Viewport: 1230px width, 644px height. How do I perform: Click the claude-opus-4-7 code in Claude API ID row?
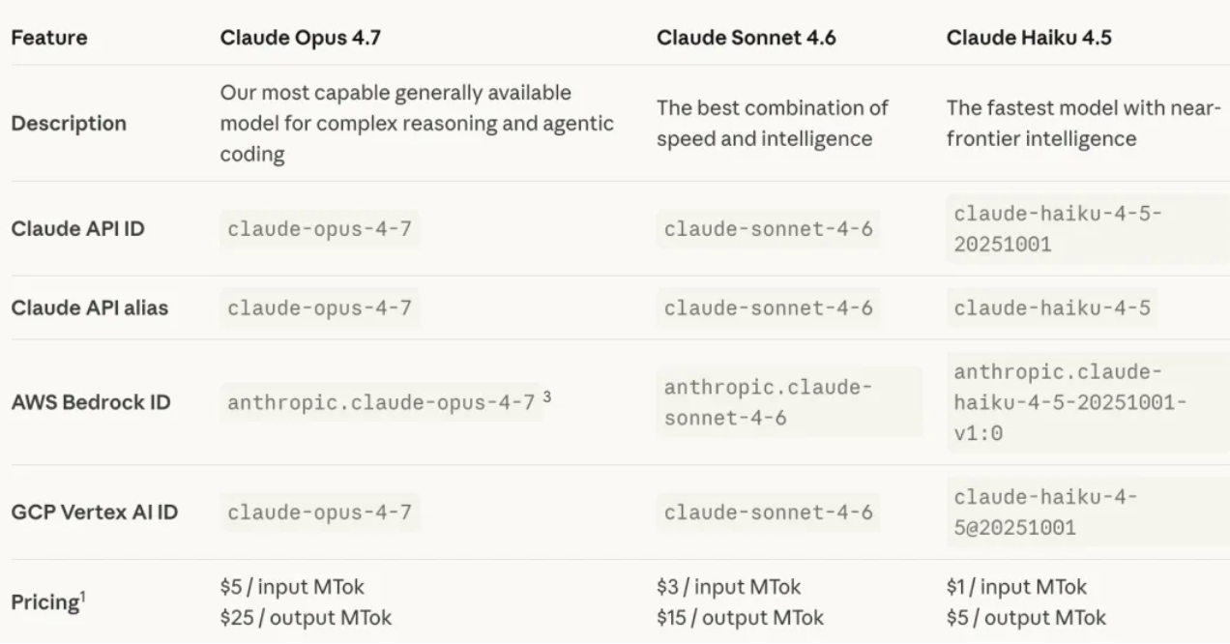tap(319, 229)
